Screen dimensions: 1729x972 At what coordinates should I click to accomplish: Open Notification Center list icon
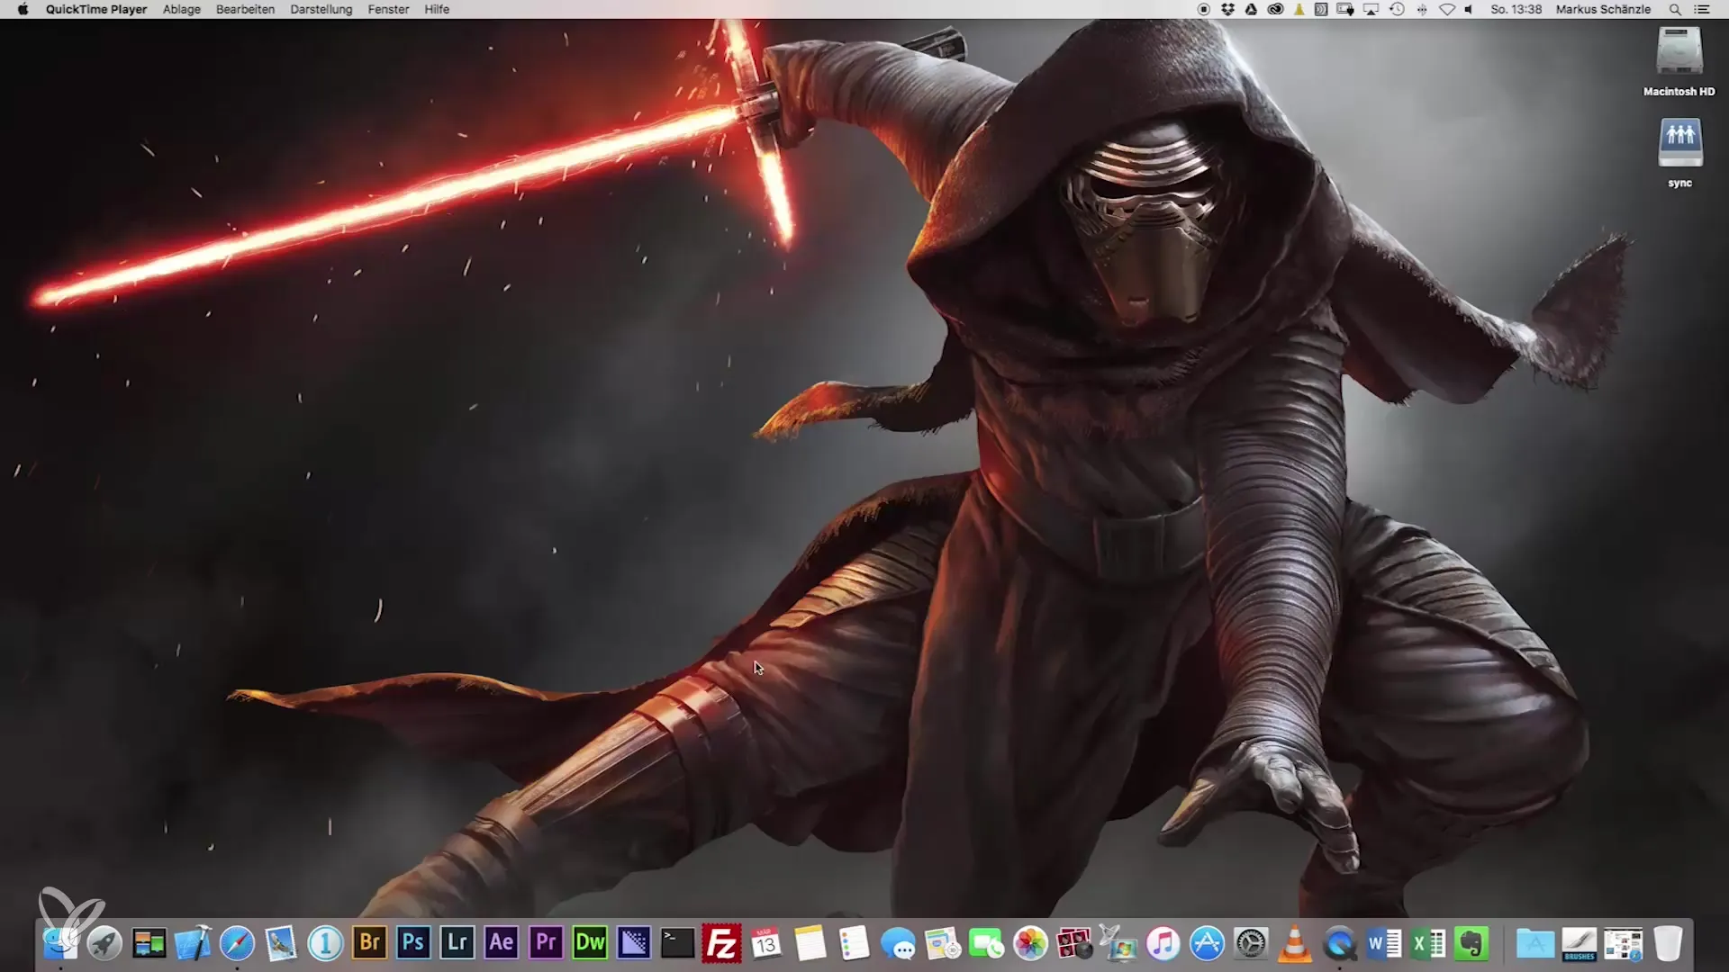pos(1702,9)
